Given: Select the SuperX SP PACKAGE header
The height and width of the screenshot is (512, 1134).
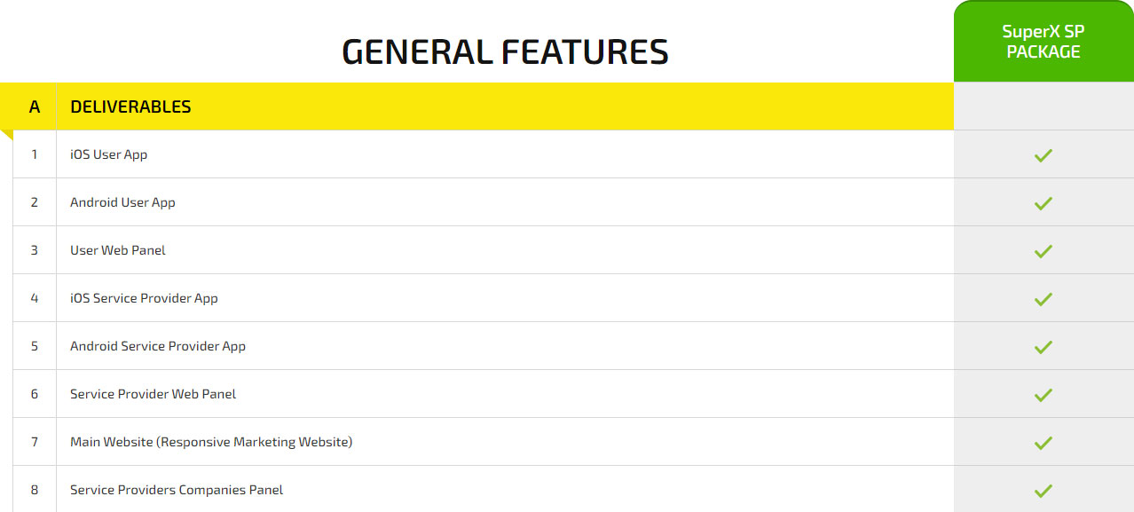Looking at the screenshot, I should (x=1043, y=42).
